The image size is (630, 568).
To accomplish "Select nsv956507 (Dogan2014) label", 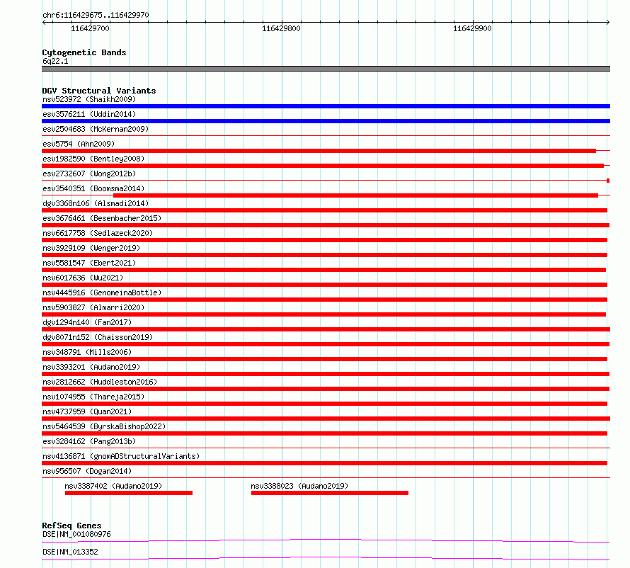I will click(x=87, y=471).
